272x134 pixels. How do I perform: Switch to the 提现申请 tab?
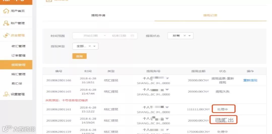pyautogui.click(x=98, y=15)
